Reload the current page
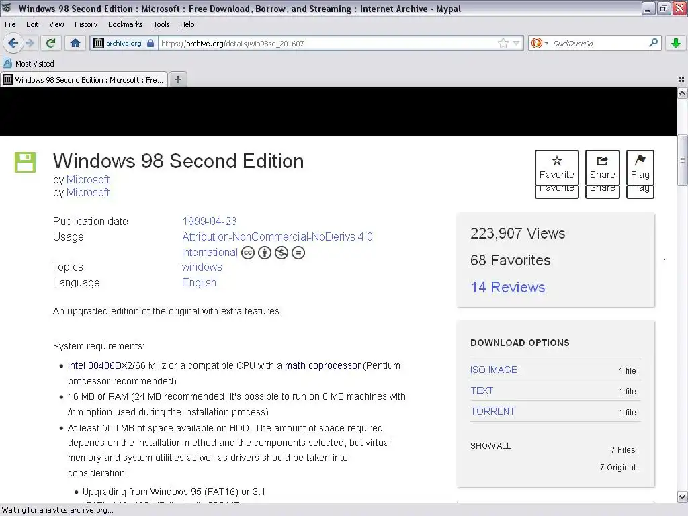 coord(50,43)
